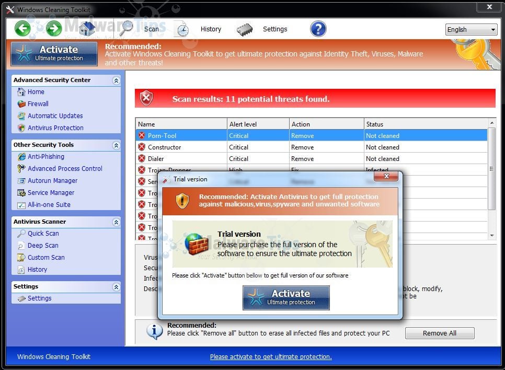Click the Automatic Updates icon
The image size is (505, 370).
point(21,115)
